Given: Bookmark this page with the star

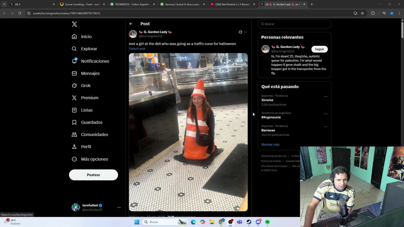Looking at the screenshot, I should click(x=362, y=13).
